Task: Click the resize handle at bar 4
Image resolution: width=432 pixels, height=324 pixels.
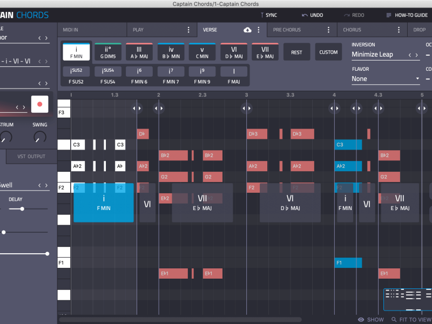Action: coord(334,109)
